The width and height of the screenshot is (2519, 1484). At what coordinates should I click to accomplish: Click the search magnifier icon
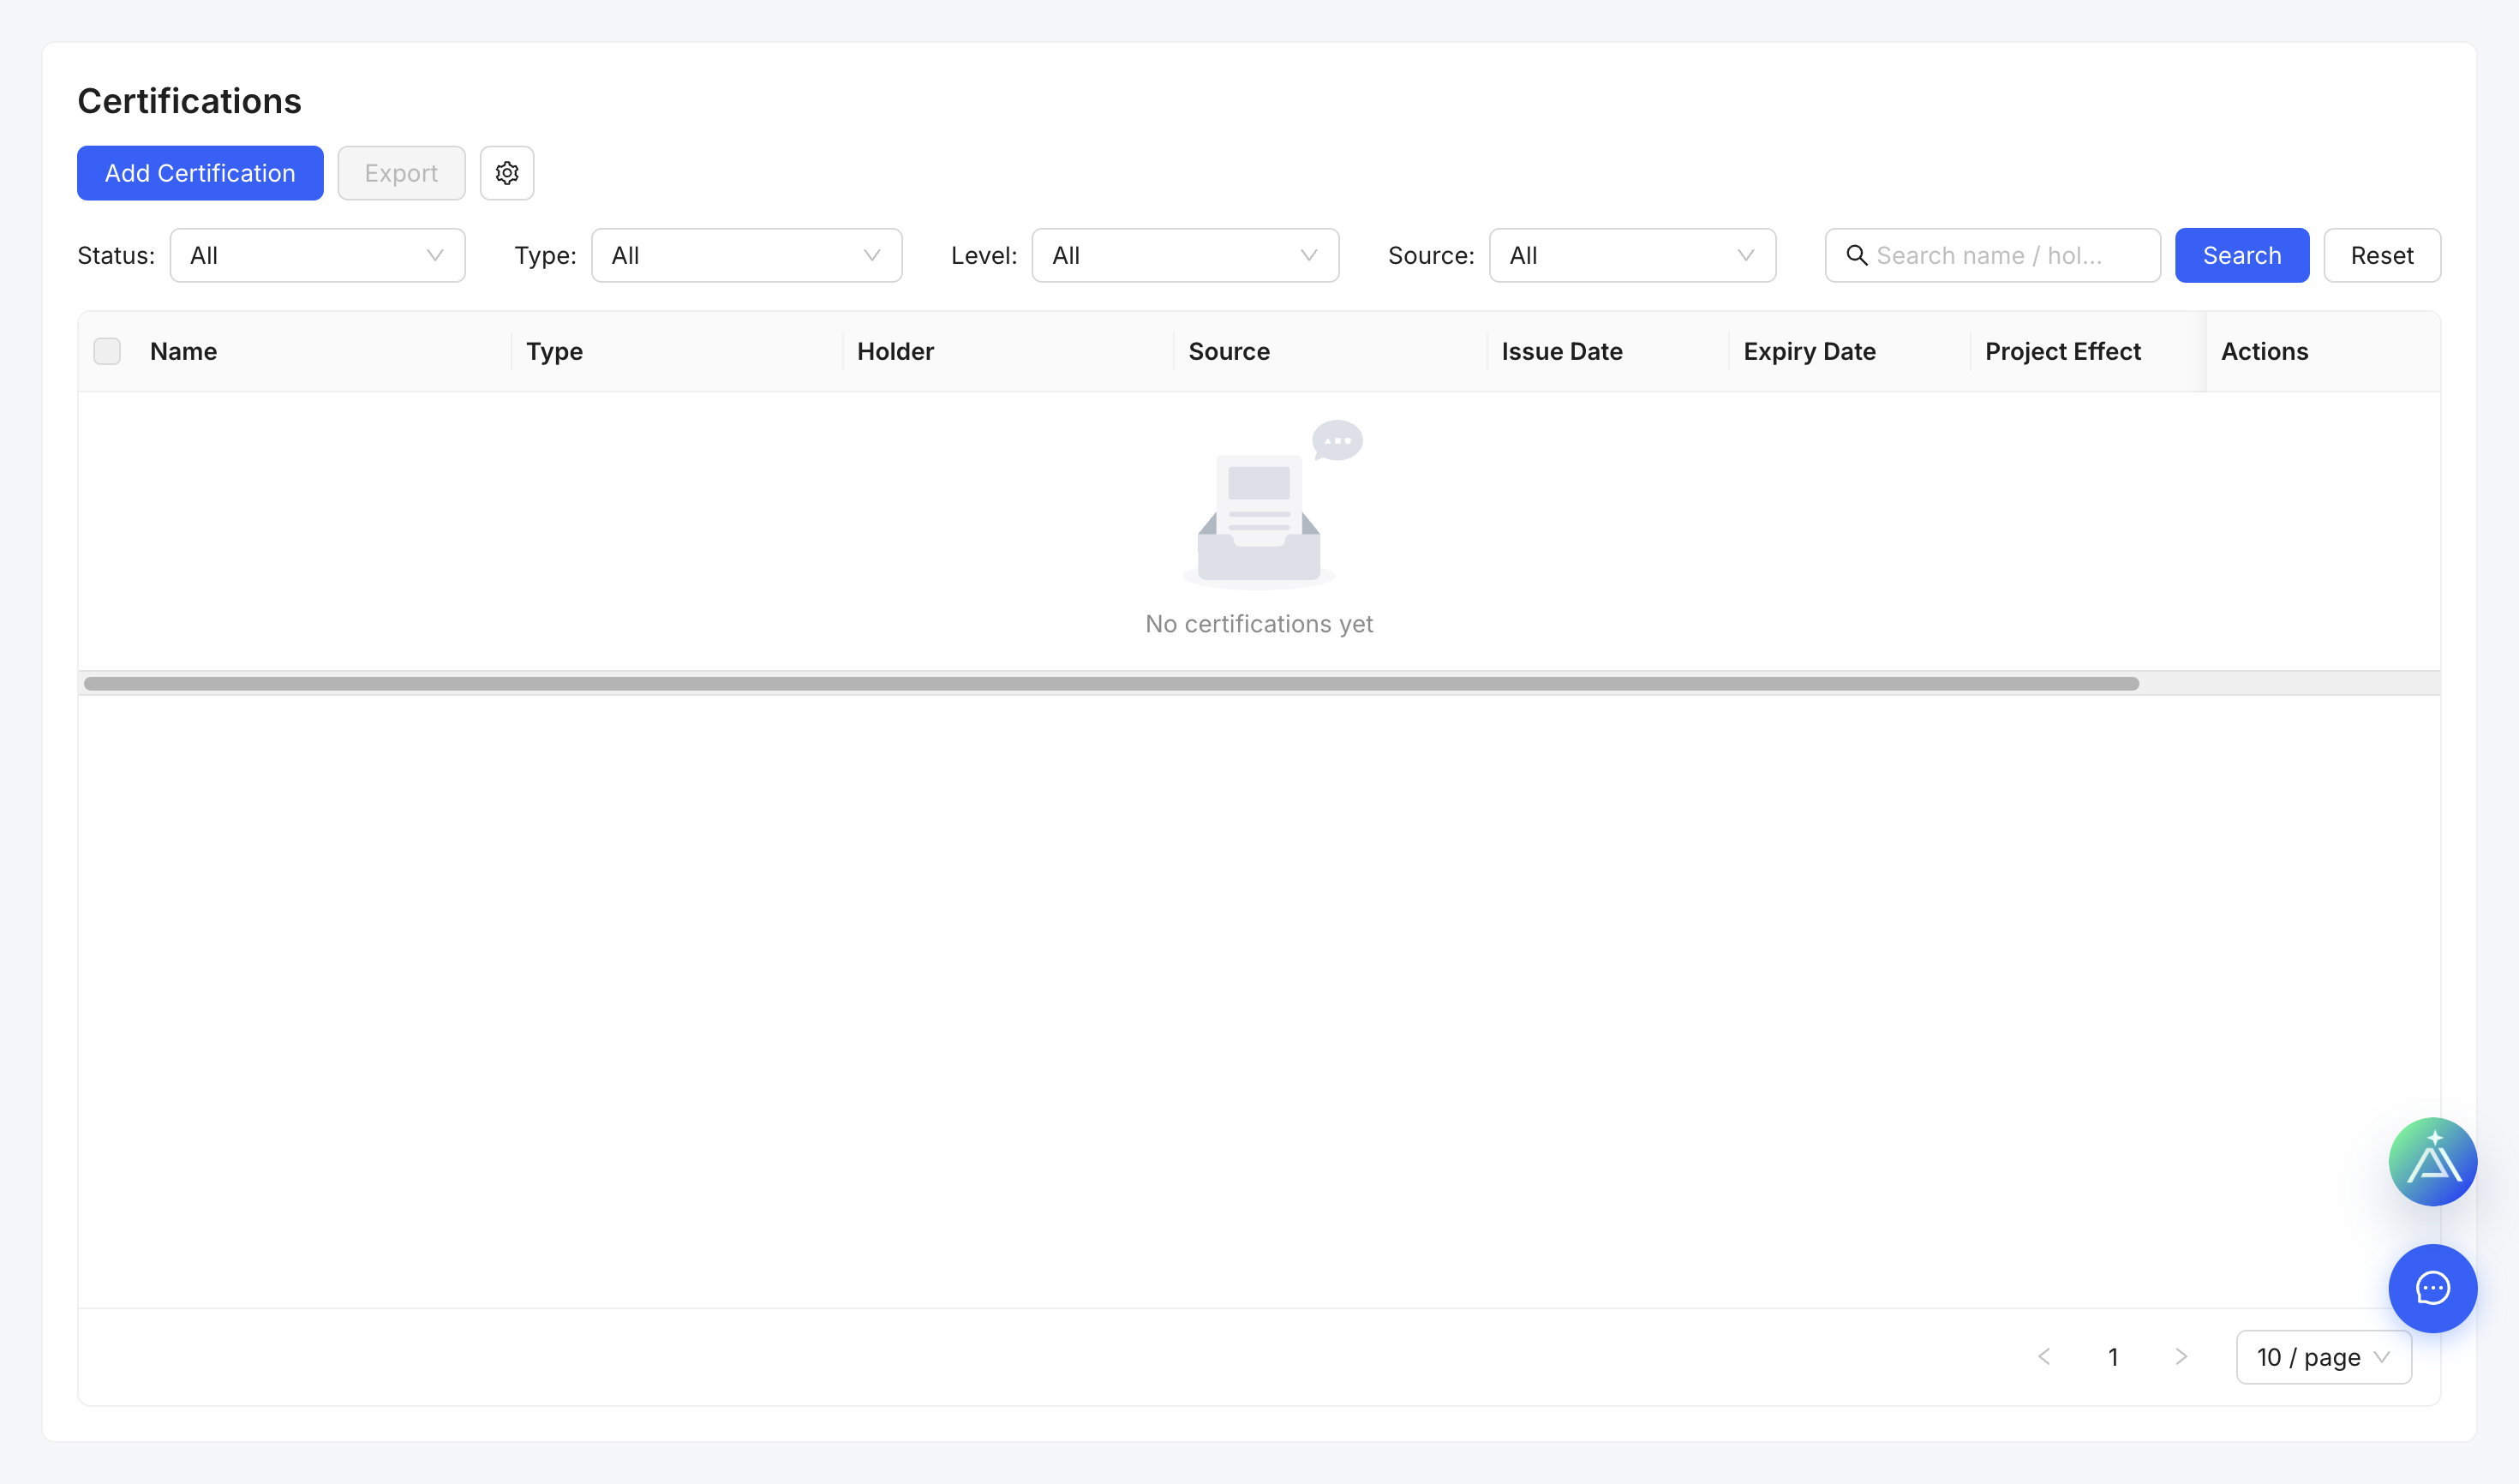pyautogui.click(x=1856, y=255)
